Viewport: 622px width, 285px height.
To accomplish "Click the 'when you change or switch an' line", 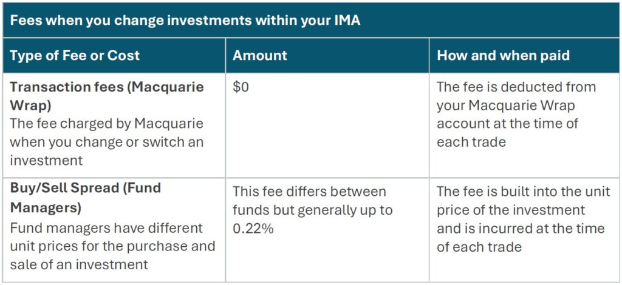I will (x=107, y=142).
